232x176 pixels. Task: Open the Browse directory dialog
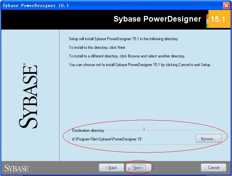[208, 139]
